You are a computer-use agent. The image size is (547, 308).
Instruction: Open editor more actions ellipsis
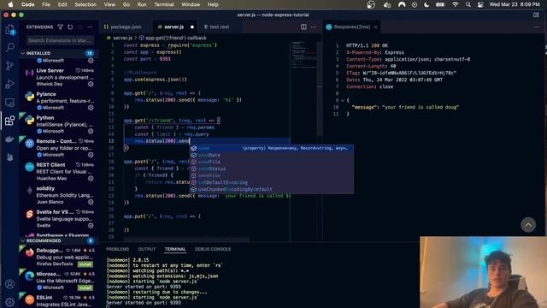tap(314, 27)
